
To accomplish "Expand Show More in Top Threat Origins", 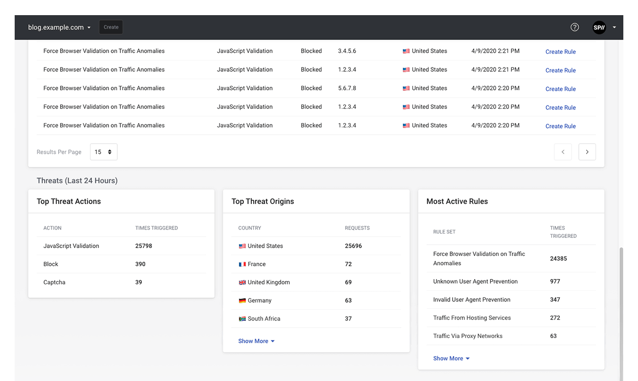I will coord(256,341).
